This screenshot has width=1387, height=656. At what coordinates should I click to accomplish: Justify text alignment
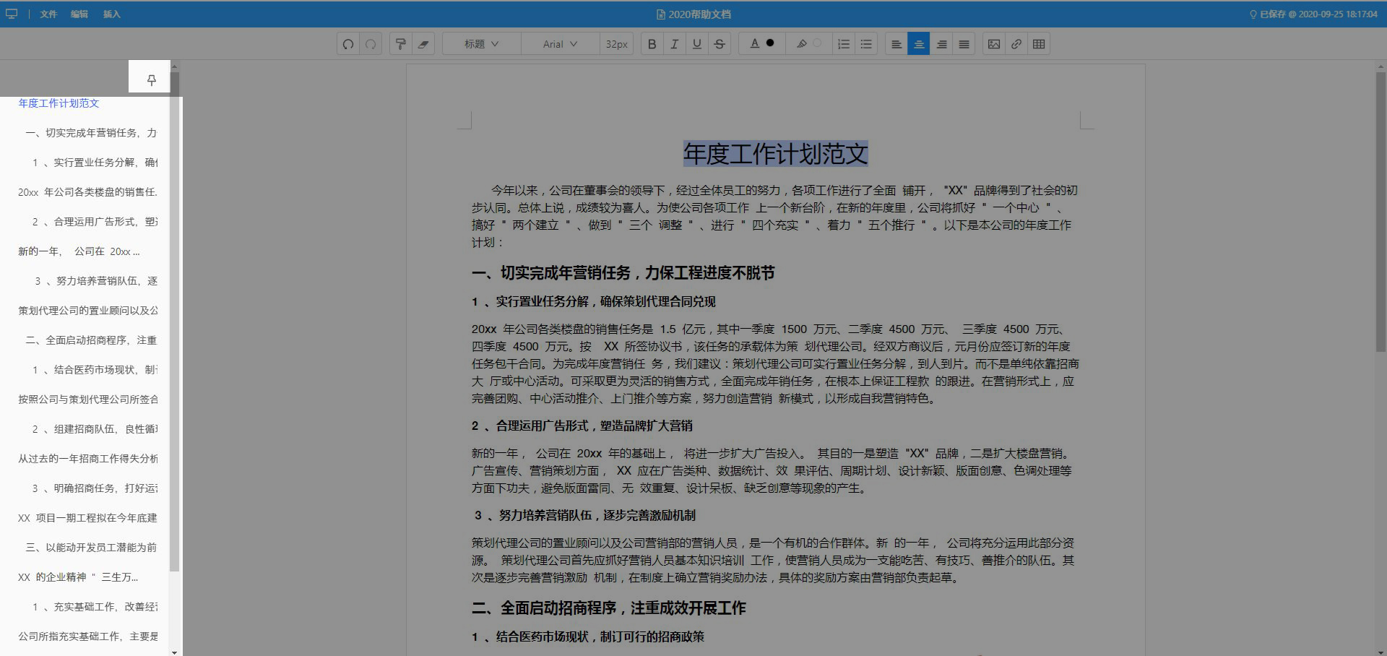pyautogui.click(x=964, y=44)
